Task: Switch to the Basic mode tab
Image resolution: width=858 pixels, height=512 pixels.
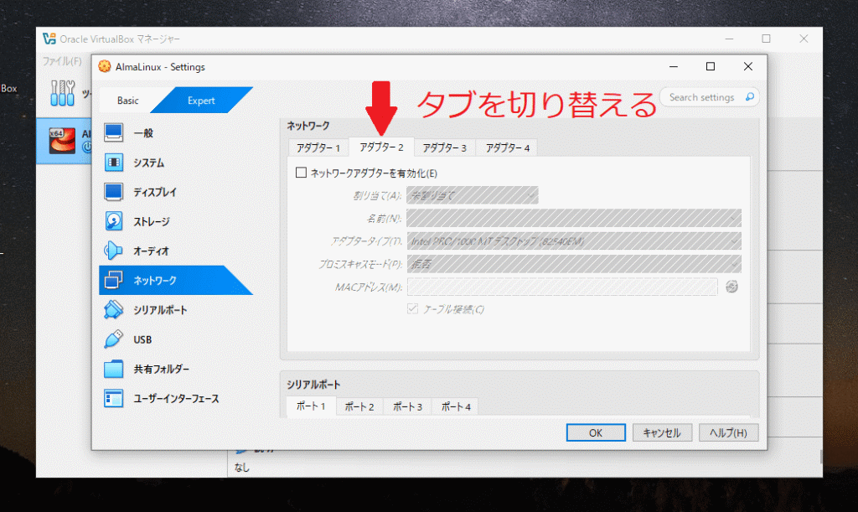Action: point(128,101)
